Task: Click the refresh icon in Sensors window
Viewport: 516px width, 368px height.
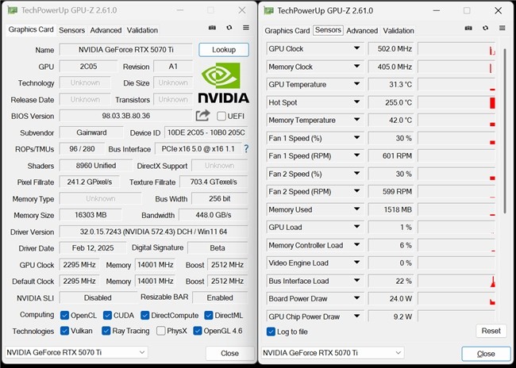Action: [x=485, y=28]
